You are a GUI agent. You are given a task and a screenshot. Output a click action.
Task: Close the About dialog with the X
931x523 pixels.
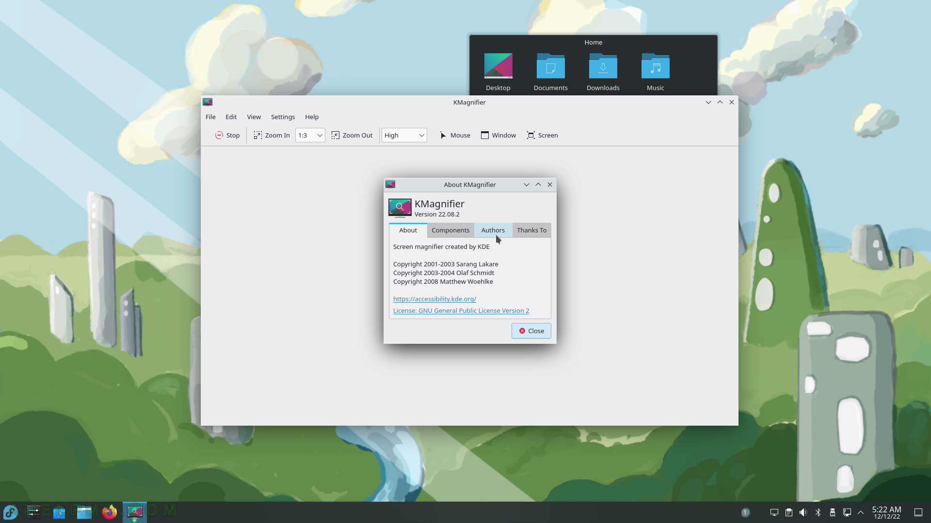point(549,185)
